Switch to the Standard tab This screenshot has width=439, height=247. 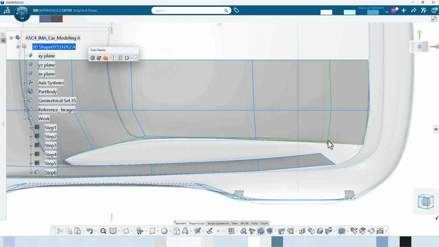(x=181, y=224)
